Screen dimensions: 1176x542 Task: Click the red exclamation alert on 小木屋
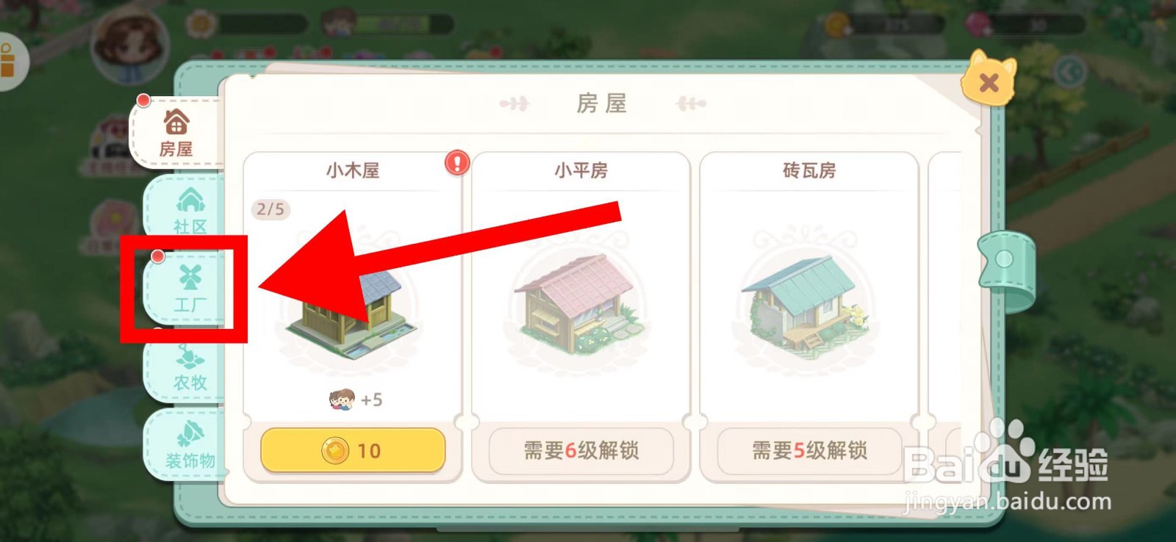pos(457,162)
